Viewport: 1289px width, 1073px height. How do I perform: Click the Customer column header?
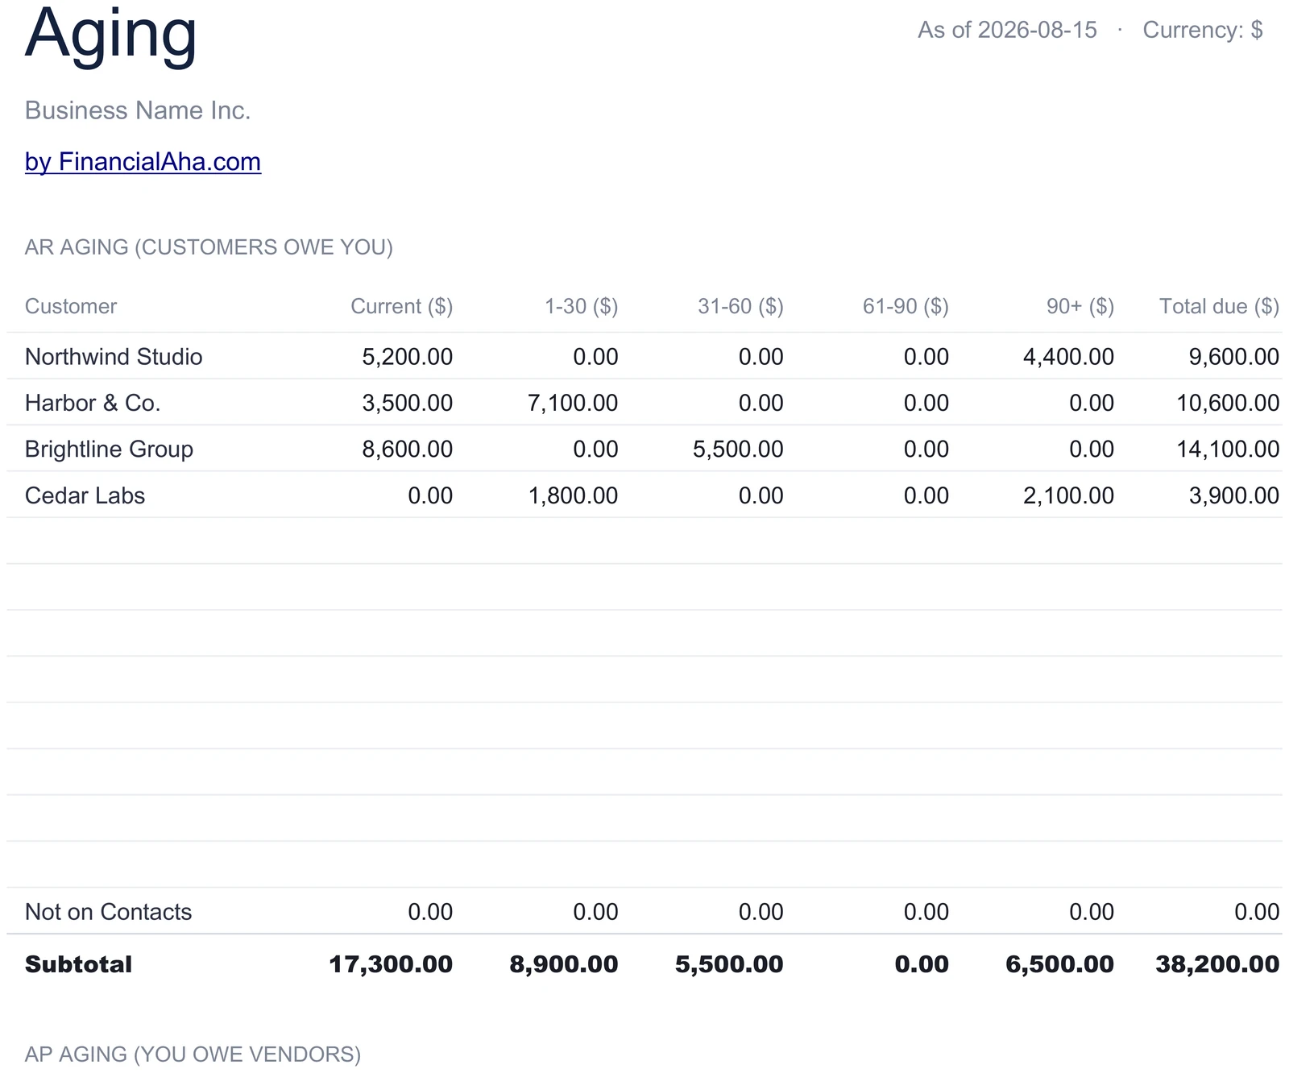(71, 306)
